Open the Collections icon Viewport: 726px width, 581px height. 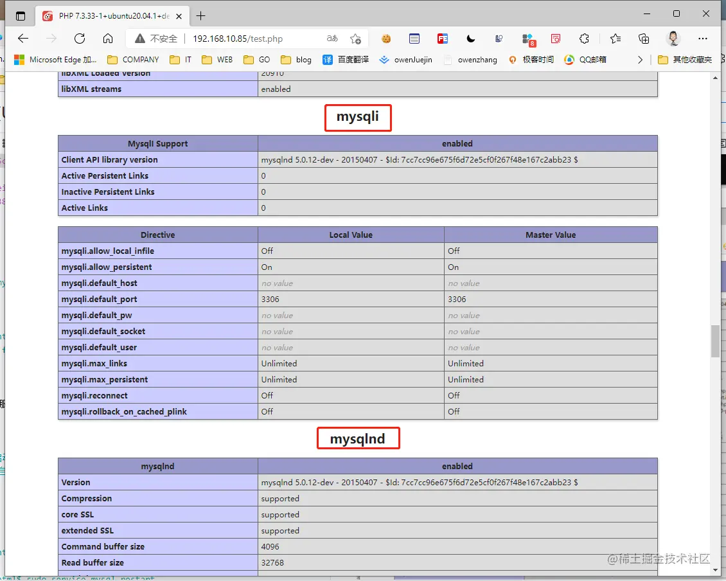[644, 39]
